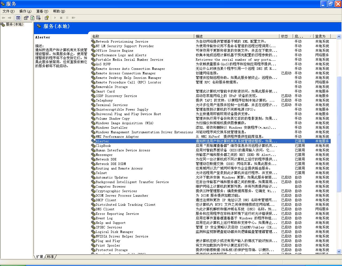Click the gear icon beside DNS Client
The width and height of the screenshot is (342, 266).
click(x=93, y=209)
